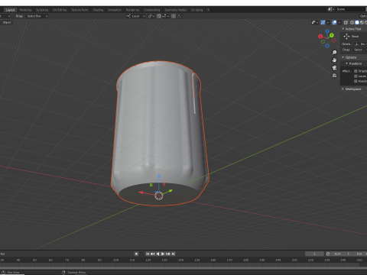Click the negative Y axis gizmo circle

pos(323,41)
